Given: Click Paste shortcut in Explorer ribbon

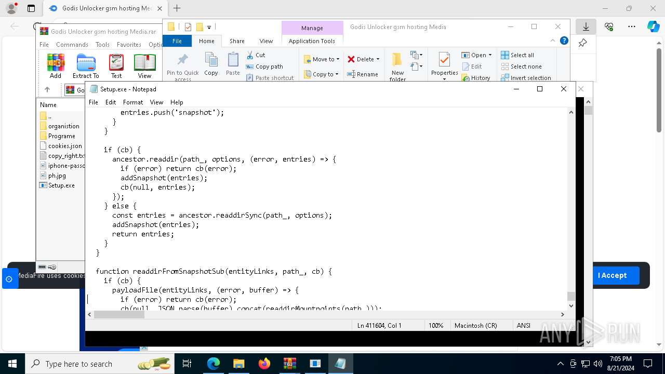Looking at the screenshot, I should coord(270,78).
